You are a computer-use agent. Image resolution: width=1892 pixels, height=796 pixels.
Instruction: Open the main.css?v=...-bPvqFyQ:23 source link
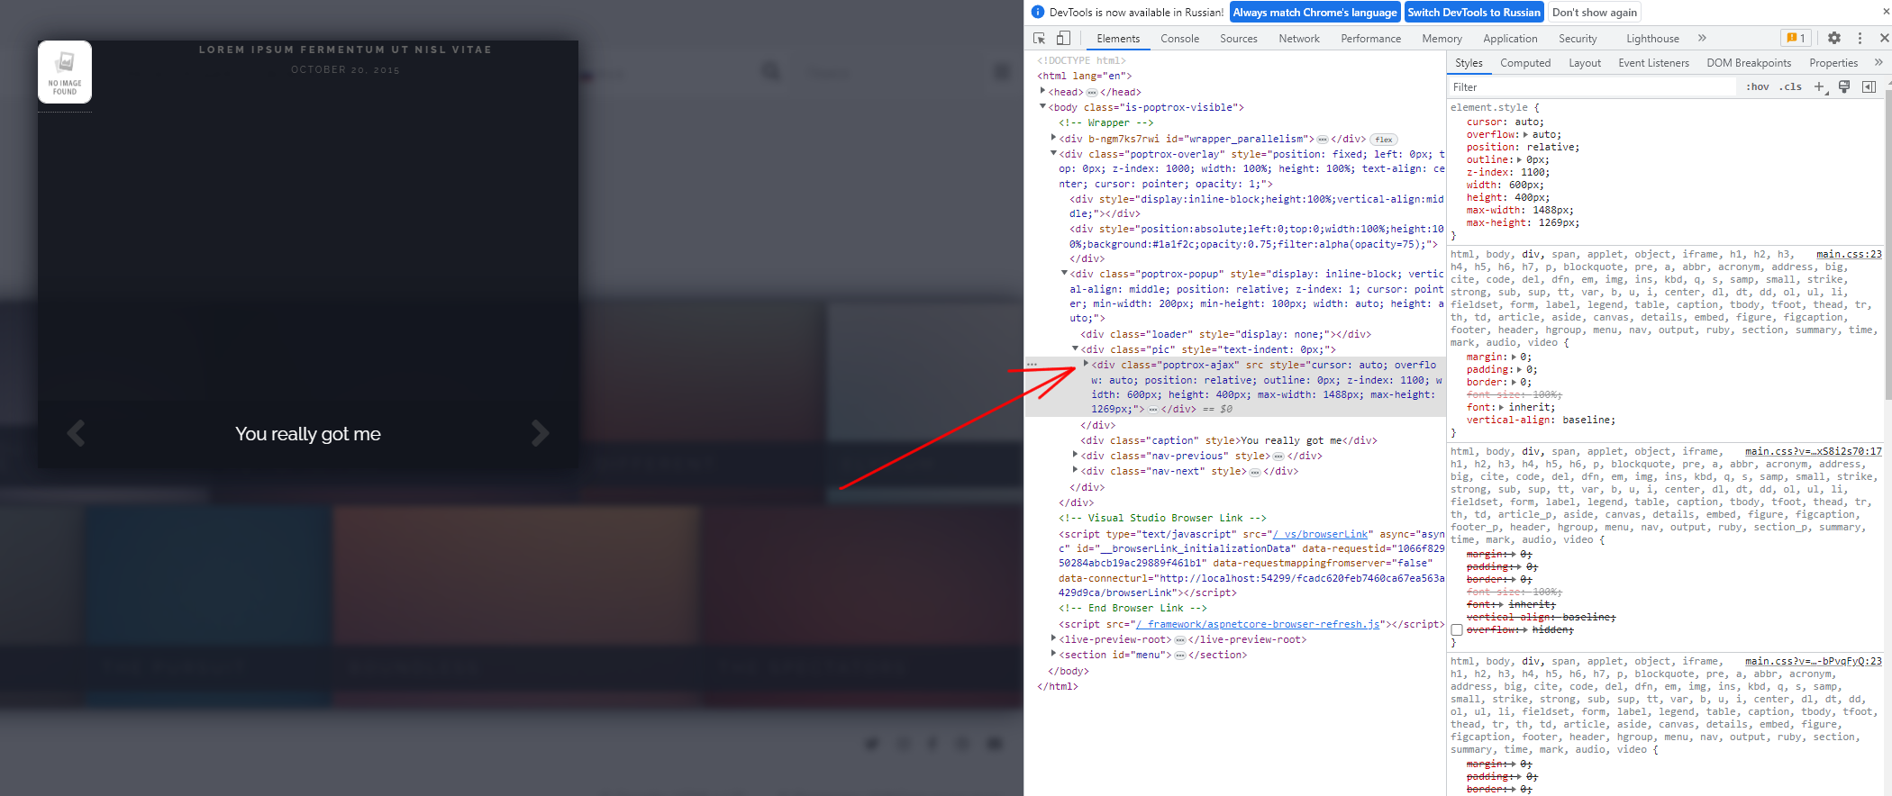pyautogui.click(x=1814, y=661)
